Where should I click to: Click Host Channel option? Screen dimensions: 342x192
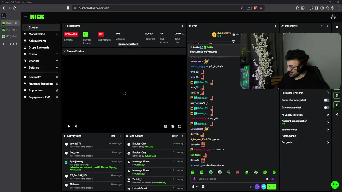[289, 136]
